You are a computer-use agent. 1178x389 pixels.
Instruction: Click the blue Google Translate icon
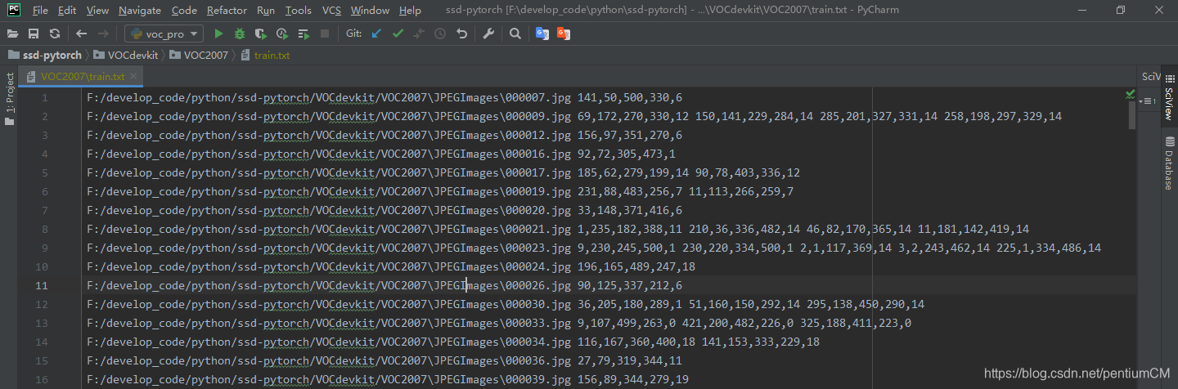(542, 34)
